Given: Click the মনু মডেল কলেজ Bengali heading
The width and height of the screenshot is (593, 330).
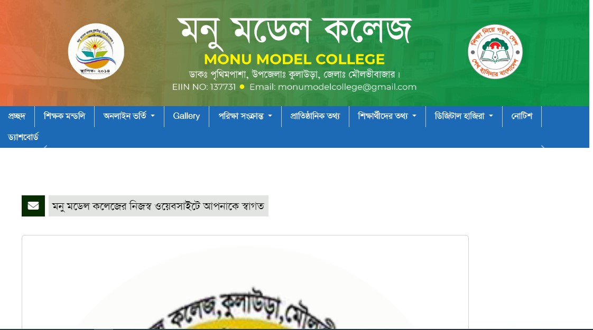Looking at the screenshot, I should coord(294,30).
